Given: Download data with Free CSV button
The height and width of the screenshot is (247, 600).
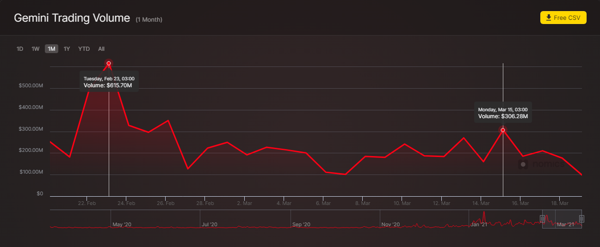Looking at the screenshot, I should pyautogui.click(x=563, y=18).
